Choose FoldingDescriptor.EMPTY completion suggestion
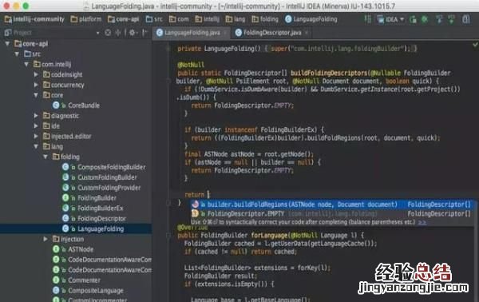 (332, 213)
